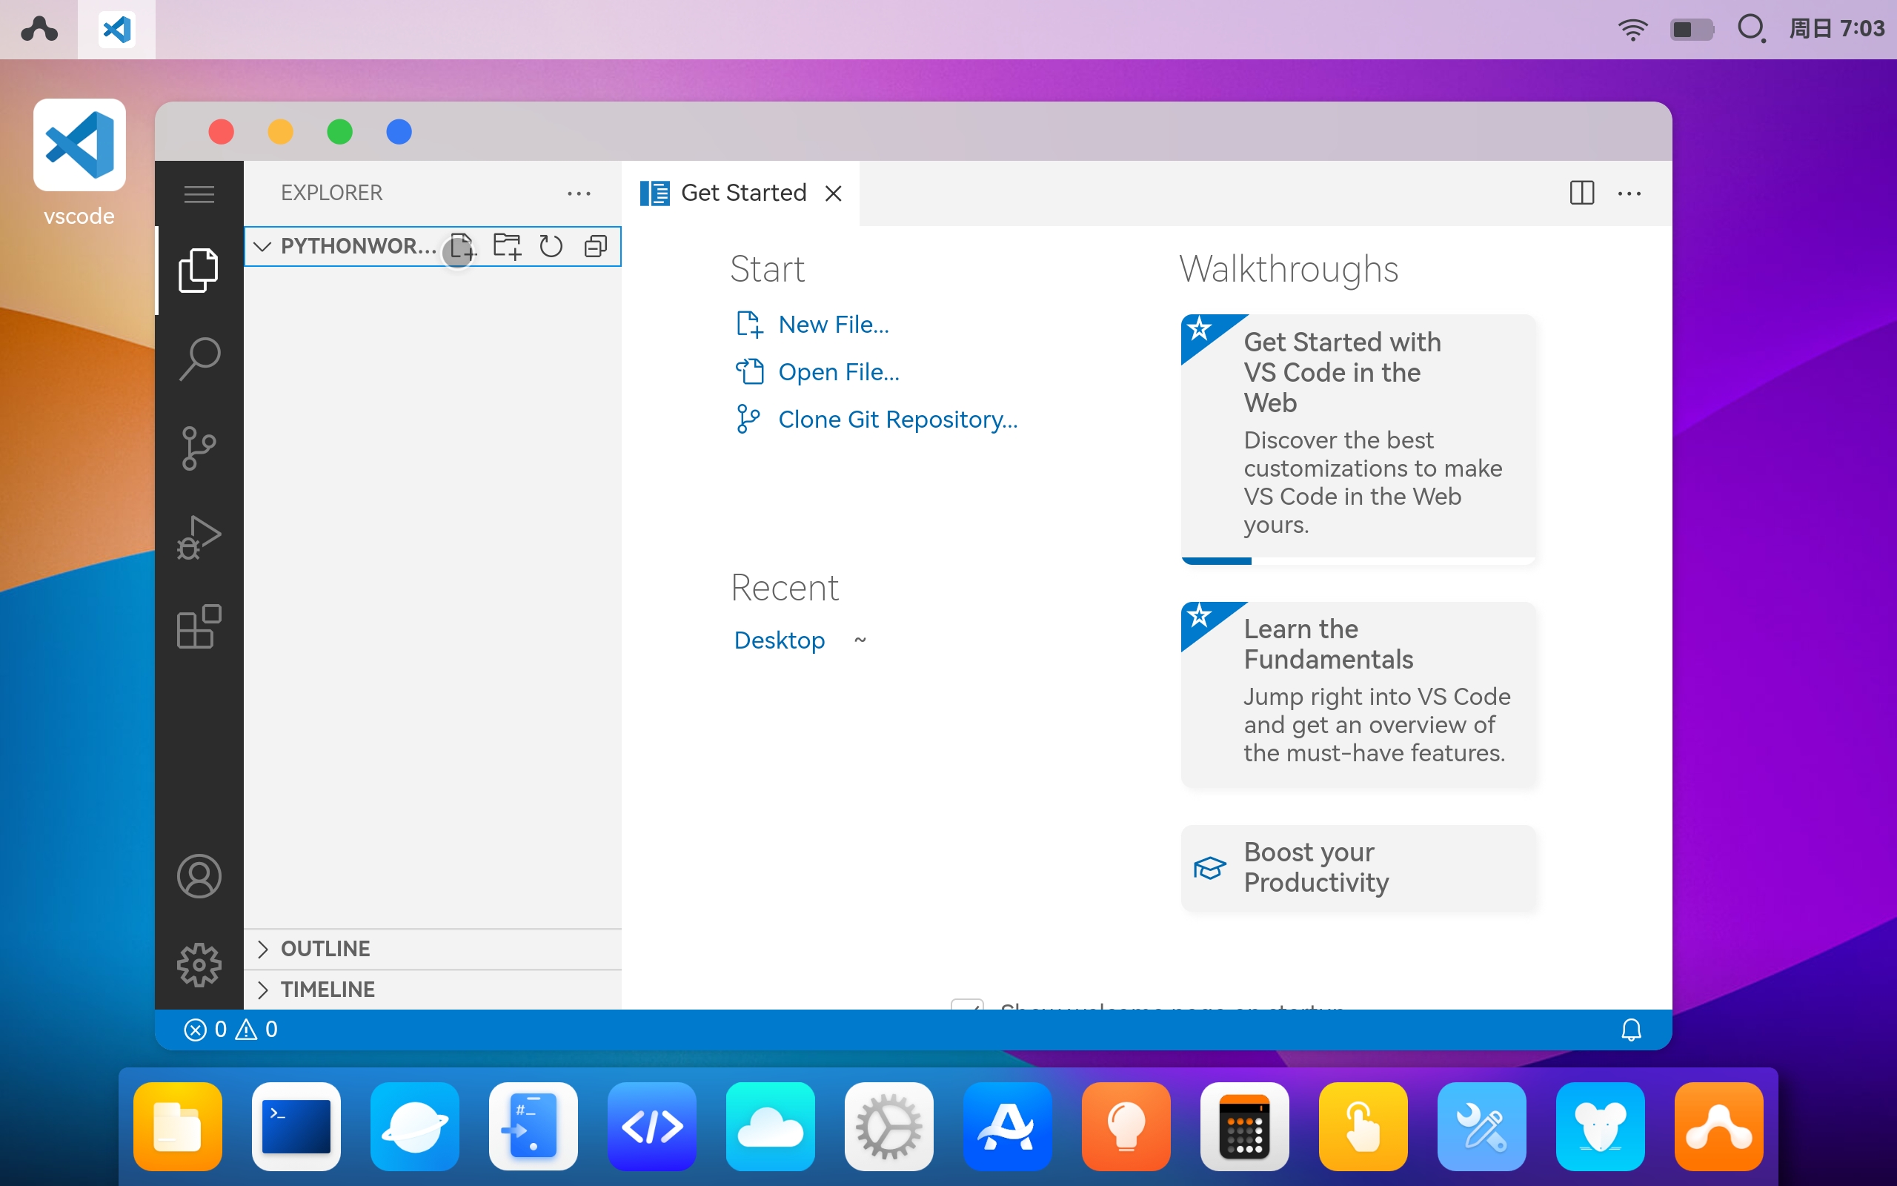This screenshot has width=1897, height=1186.
Task: Click the VS Code icon in top bar
Action: pos(117,30)
